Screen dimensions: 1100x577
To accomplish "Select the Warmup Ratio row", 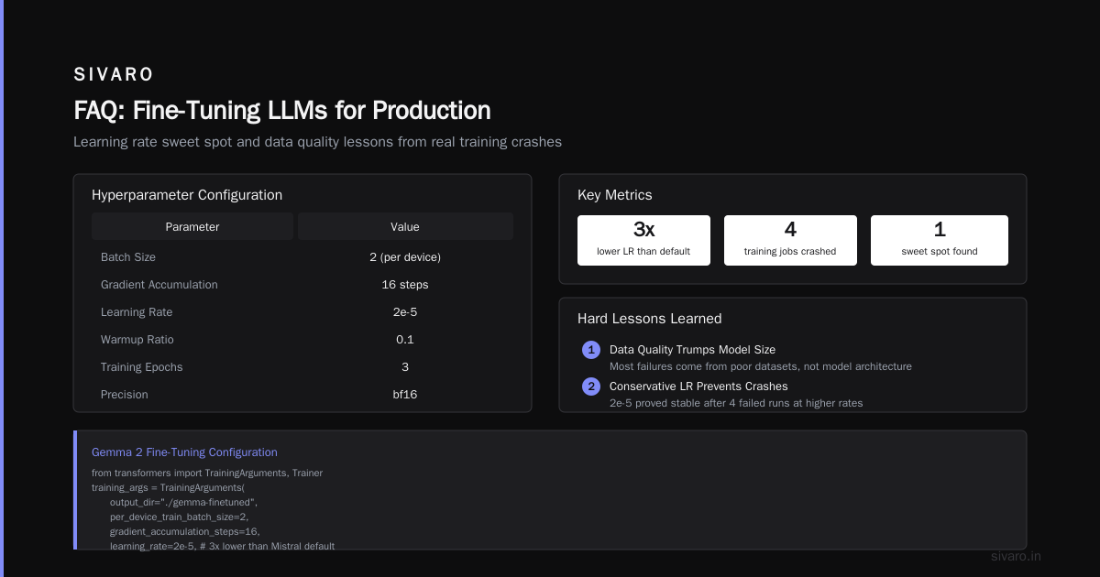I will pyautogui.click(x=302, y=340).
